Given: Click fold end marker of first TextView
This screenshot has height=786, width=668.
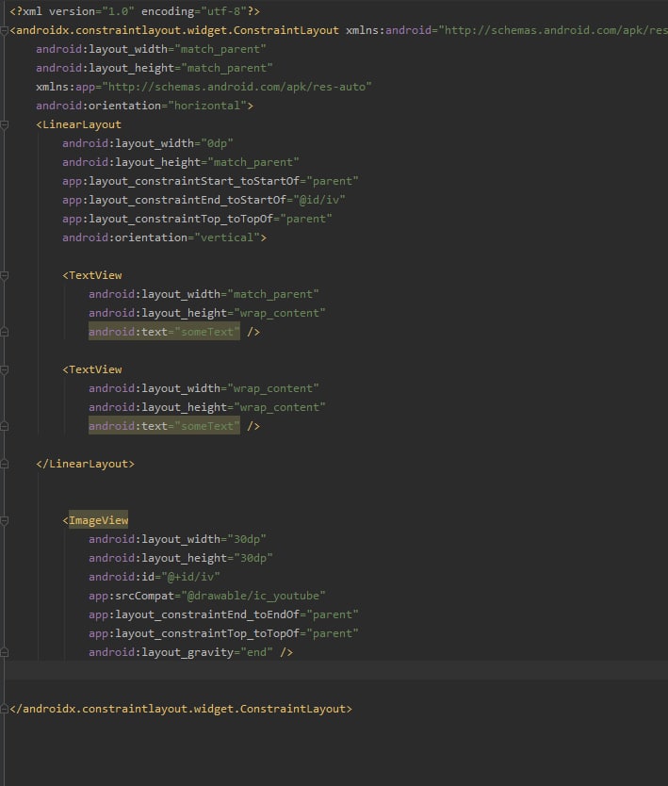Looking at the screenshot, I should (x=4, y=332).
